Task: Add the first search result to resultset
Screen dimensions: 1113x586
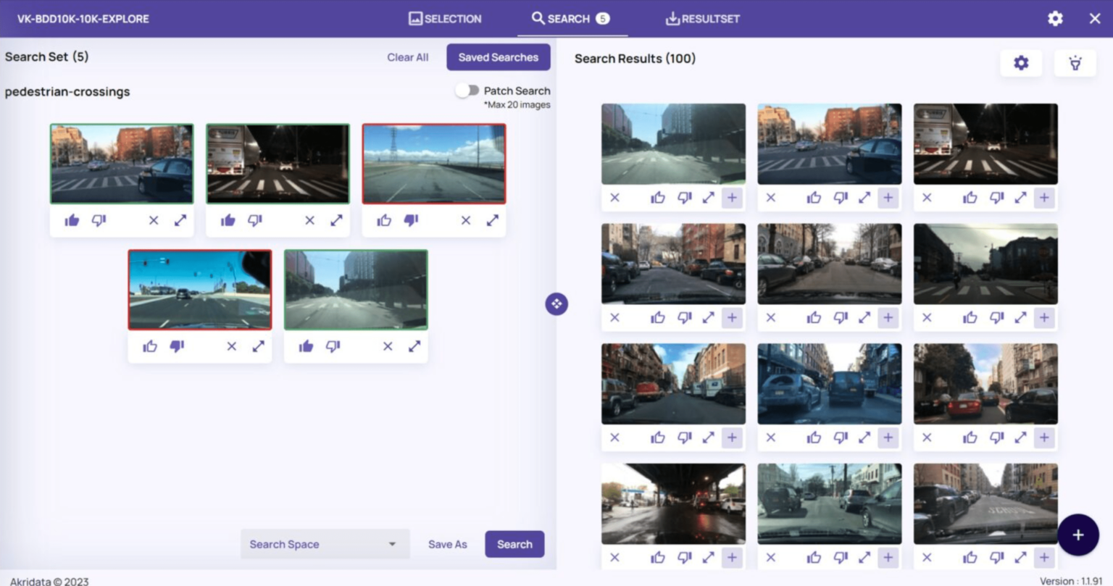Action: coord(732,197)
